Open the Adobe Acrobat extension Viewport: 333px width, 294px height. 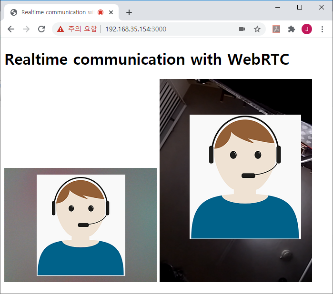tap(276, 29)
